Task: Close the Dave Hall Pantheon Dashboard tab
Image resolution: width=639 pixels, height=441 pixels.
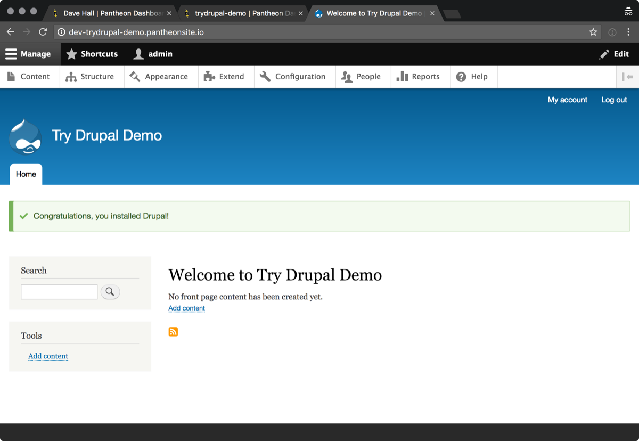Action: [x=169, y=13]
